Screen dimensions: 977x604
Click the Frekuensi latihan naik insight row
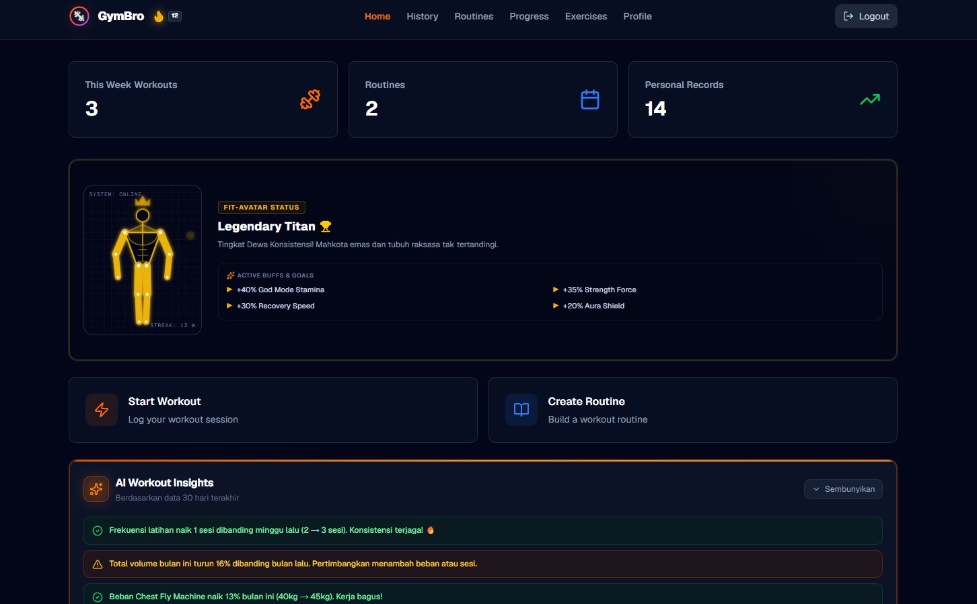pyautogui.click(x=483, y=531)
